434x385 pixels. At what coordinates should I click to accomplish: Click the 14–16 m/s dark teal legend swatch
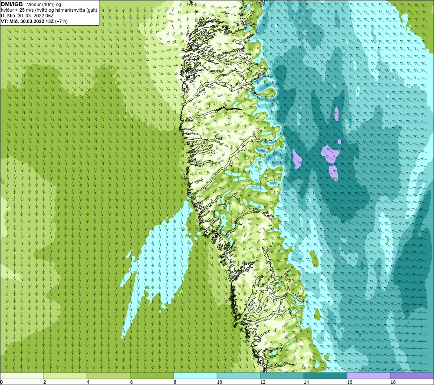(x=325, y=375)
